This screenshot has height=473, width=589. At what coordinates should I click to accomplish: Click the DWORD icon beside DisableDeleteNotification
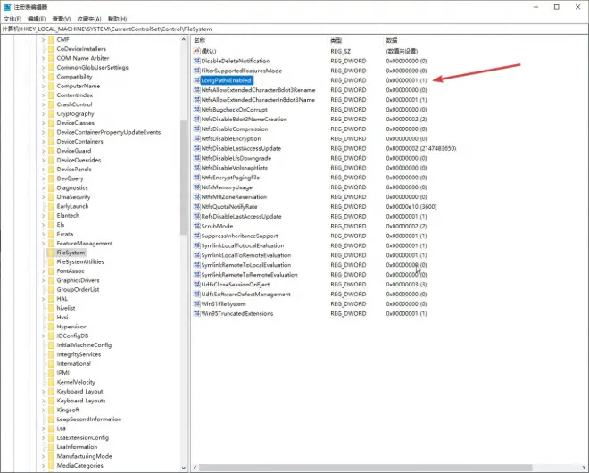coord(197,61)
